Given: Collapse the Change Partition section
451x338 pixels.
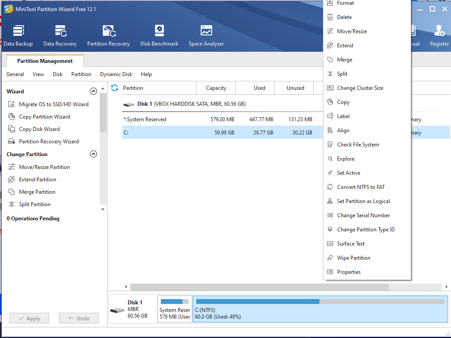Looking at the screenshot, I should click(93, 154).
